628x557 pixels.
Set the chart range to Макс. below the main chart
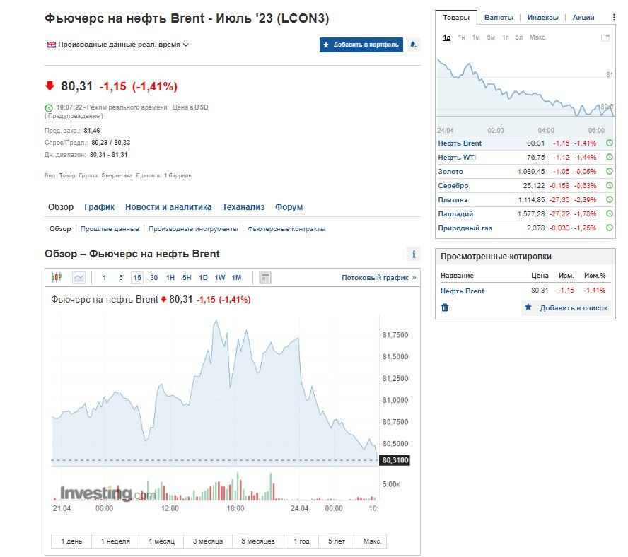[x=372, y=541]
